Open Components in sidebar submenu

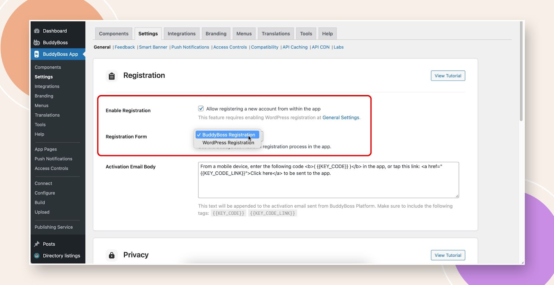coord(48,67)
